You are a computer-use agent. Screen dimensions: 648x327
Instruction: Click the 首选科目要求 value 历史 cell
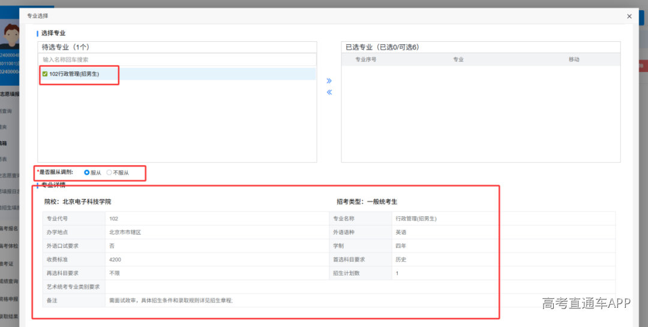[503, 260]
